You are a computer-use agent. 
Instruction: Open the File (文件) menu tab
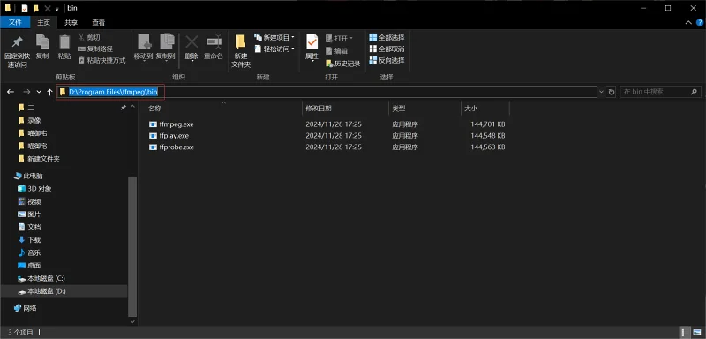coord(15,22)
